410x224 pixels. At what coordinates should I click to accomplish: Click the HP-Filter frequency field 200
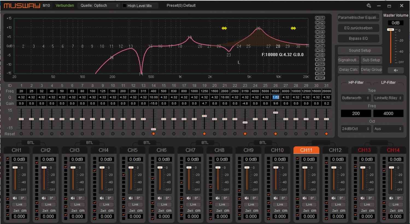click(356, 113)
